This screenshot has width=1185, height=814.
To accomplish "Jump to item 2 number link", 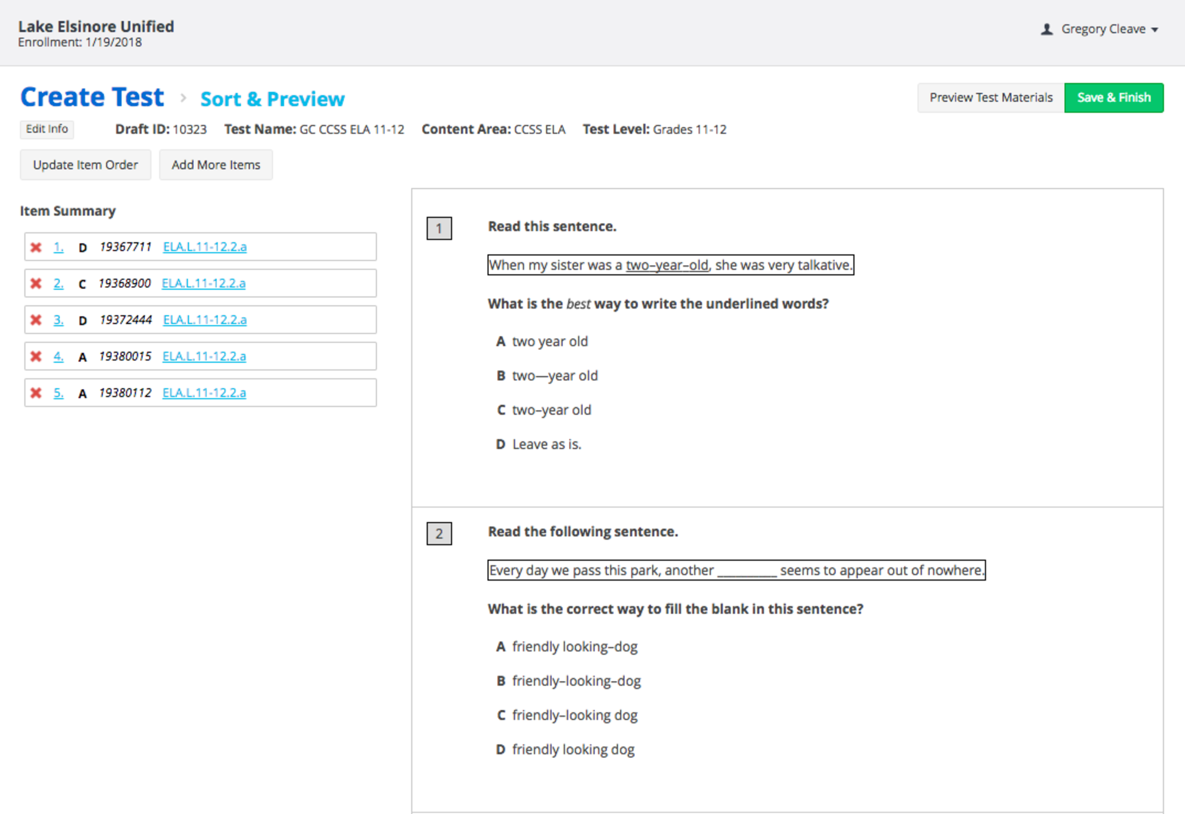I will tap(58, 284).
